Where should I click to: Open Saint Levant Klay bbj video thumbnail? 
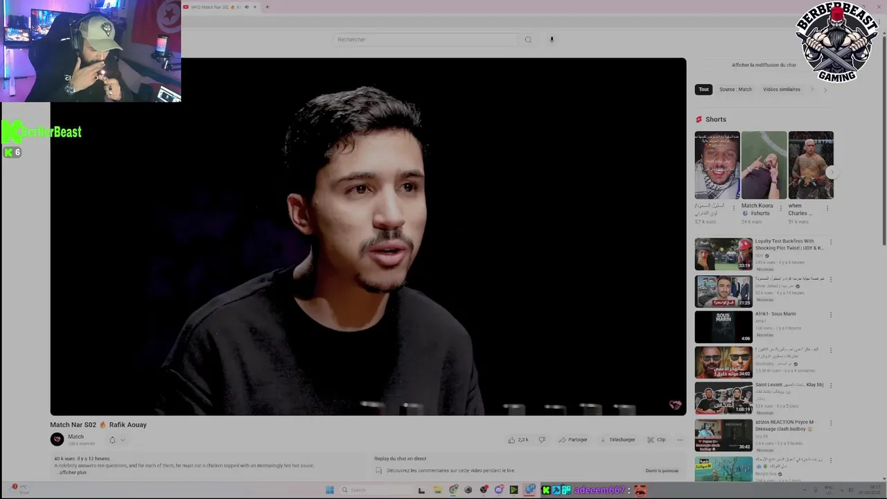click(723, 398)
